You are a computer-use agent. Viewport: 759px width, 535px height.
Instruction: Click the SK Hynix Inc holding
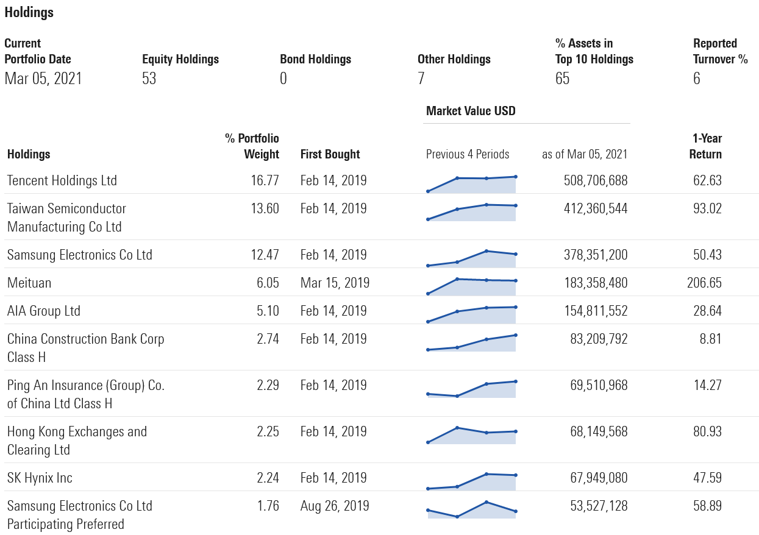(40, 478)
